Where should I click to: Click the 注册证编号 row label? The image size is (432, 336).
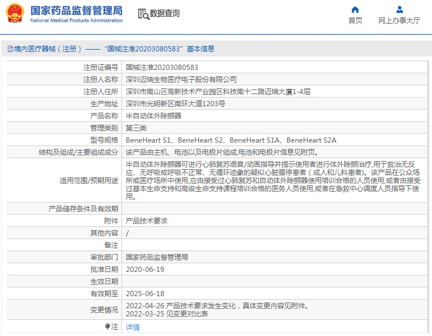click(101, 68)
